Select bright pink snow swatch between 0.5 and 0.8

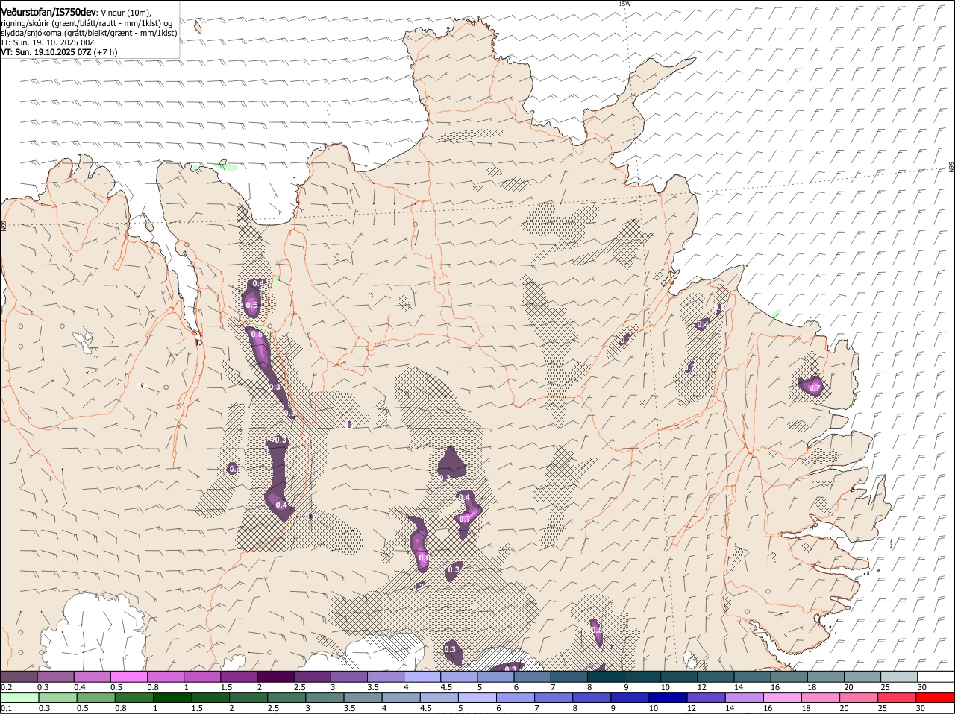point(128,677)
